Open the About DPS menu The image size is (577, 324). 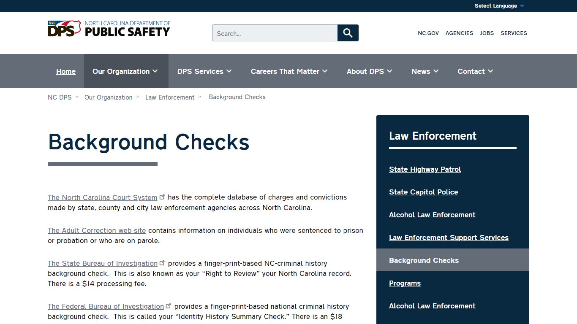pyautogui.click(x=370, y=71)
